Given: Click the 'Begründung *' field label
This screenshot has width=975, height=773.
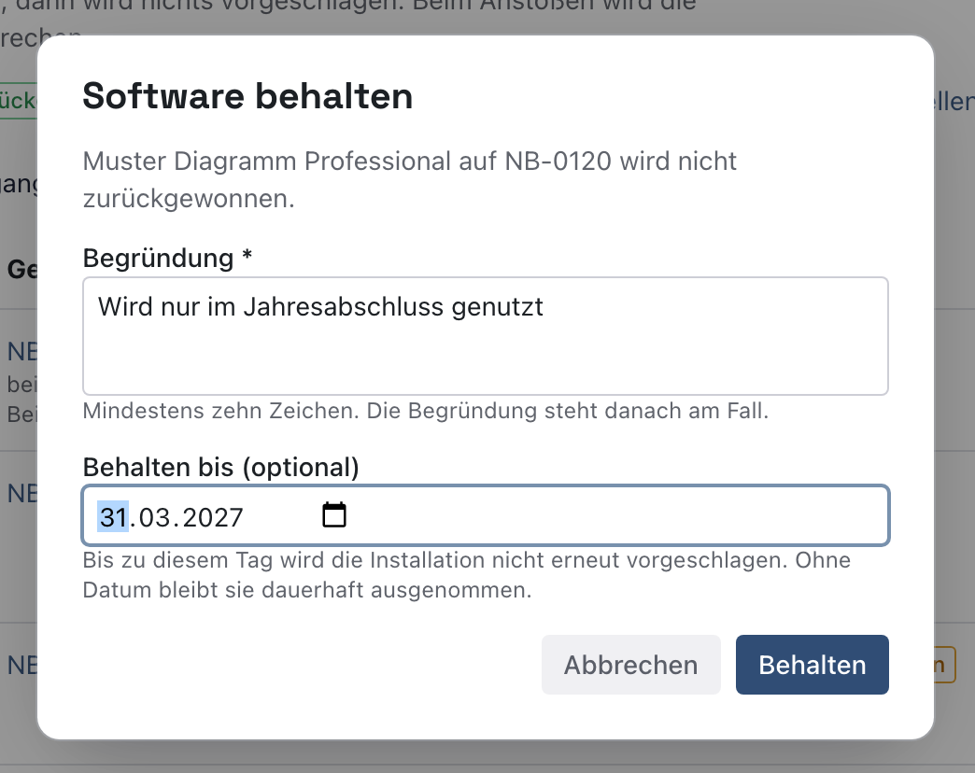Looking at the screenshot, I should [167, 258].
